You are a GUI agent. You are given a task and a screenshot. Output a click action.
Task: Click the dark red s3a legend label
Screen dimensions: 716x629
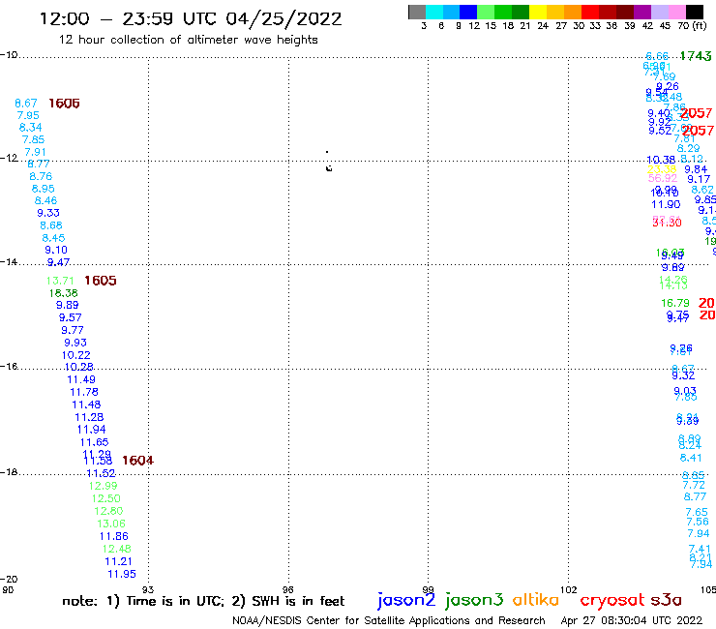(x=666, y=600)
